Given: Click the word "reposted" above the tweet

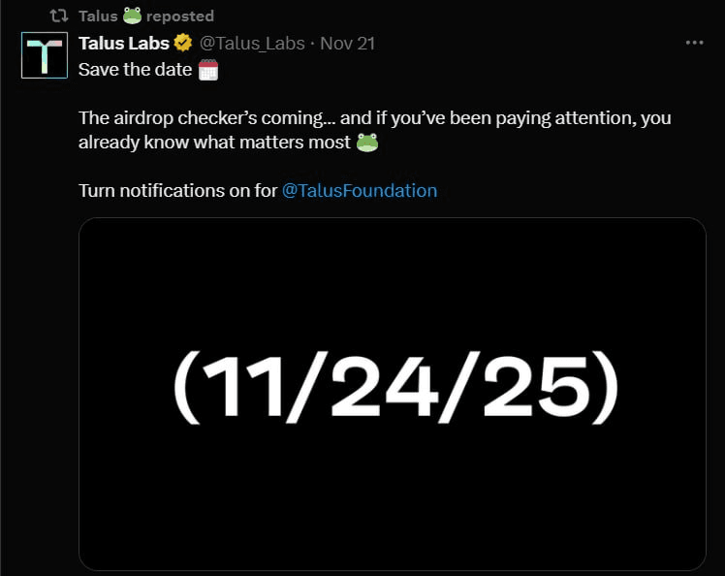Looking at the screenshot, I should [x=180, y=16].
